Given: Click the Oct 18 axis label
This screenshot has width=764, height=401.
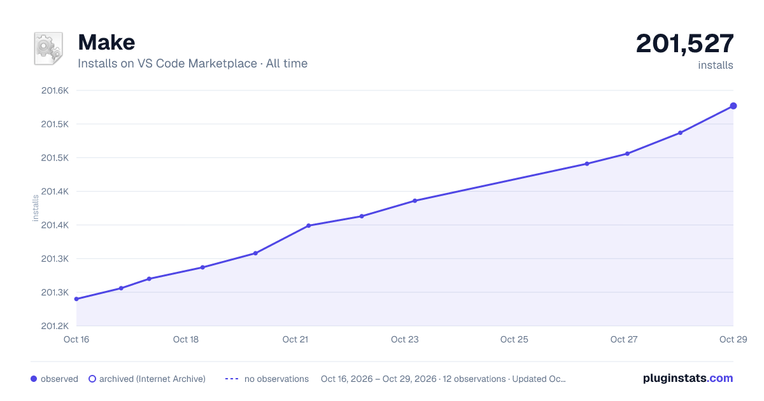Looking at the screenshot, I should tap(186, 339).
